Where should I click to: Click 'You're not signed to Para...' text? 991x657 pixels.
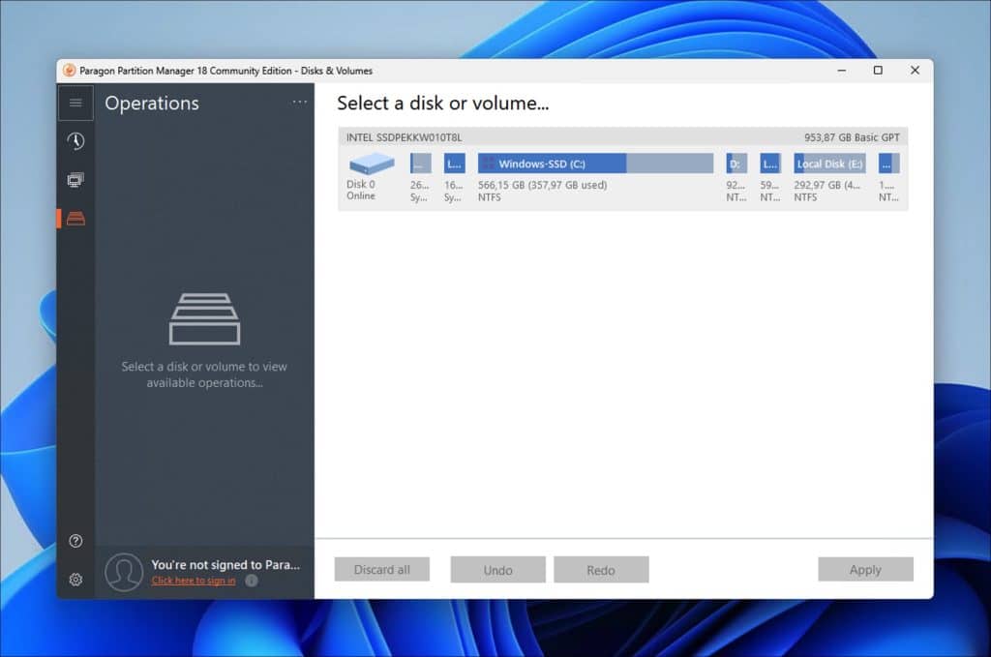click(x=225, y=564)
